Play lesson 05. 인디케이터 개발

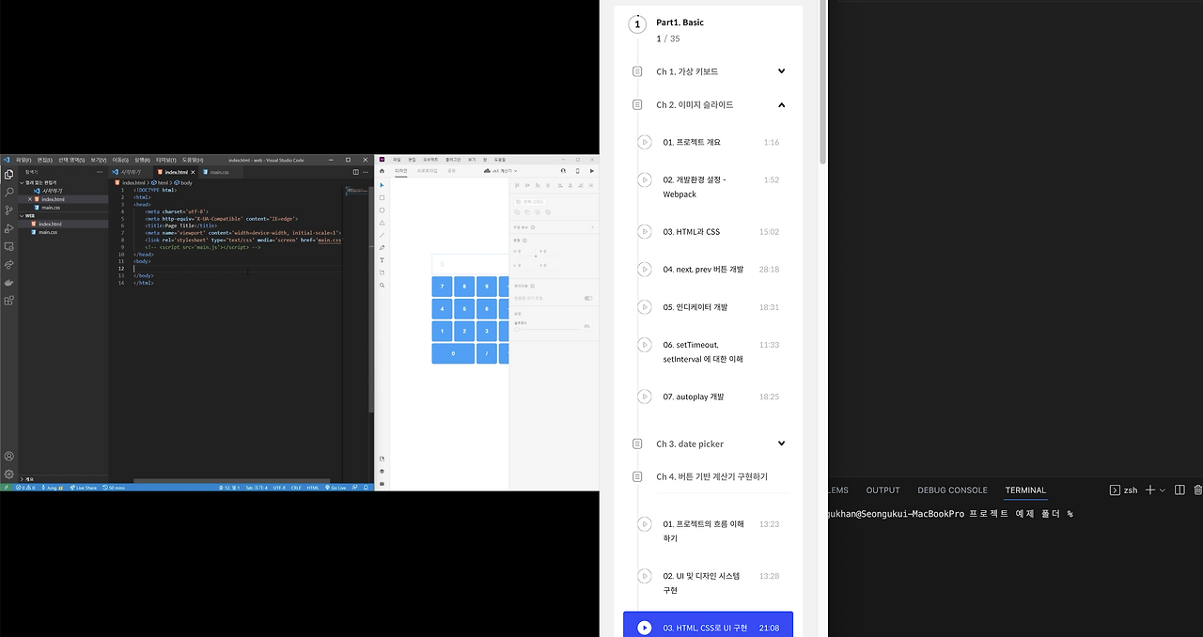pyautogui.click(x=644, y=307)
